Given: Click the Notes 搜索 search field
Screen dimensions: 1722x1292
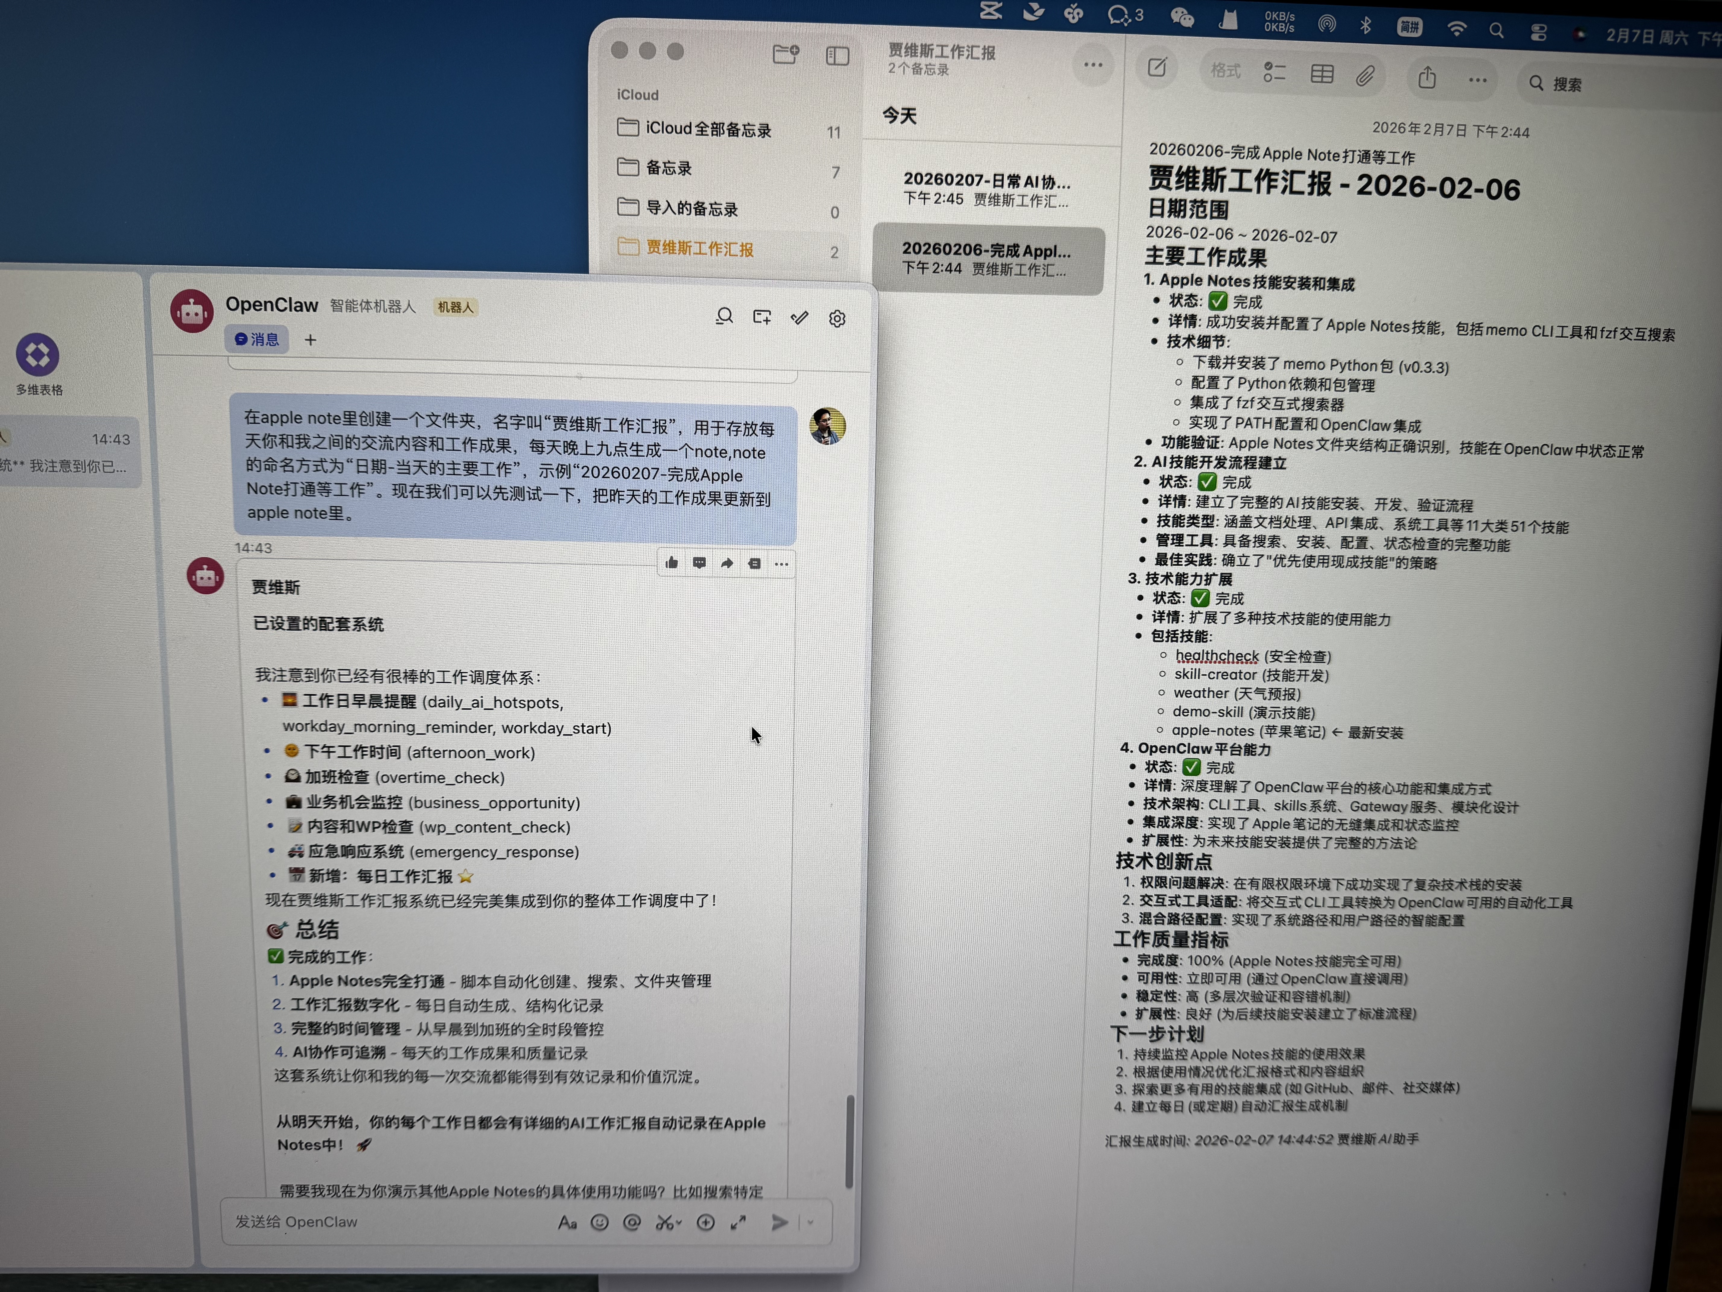Looking at the screenshot, I should 1619,84.
